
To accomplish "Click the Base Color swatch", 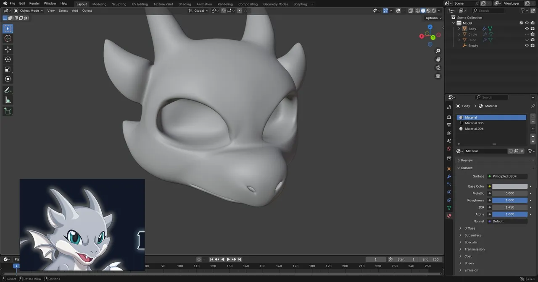I will pos(510,186).
